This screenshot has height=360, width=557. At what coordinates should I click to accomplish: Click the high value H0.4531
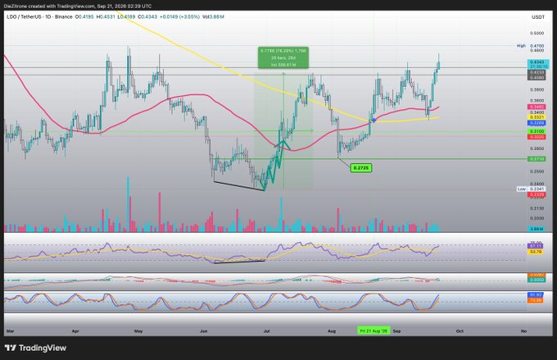pos(106,16)
